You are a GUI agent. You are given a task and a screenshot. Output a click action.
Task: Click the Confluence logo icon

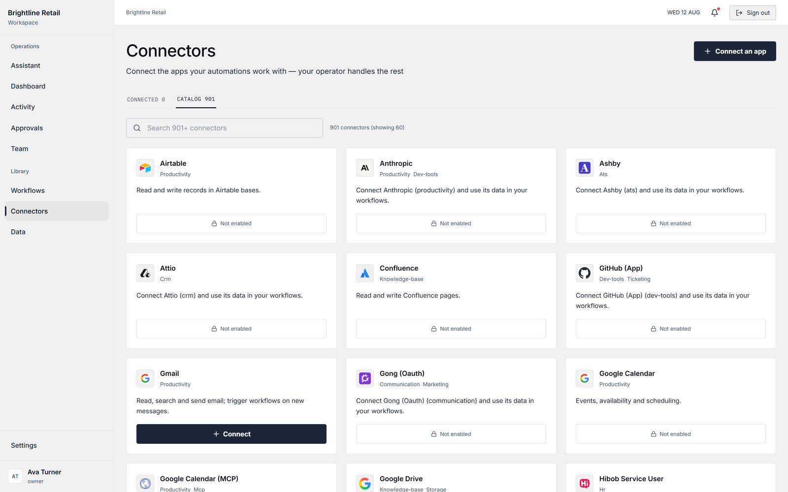tap(365, 273)
